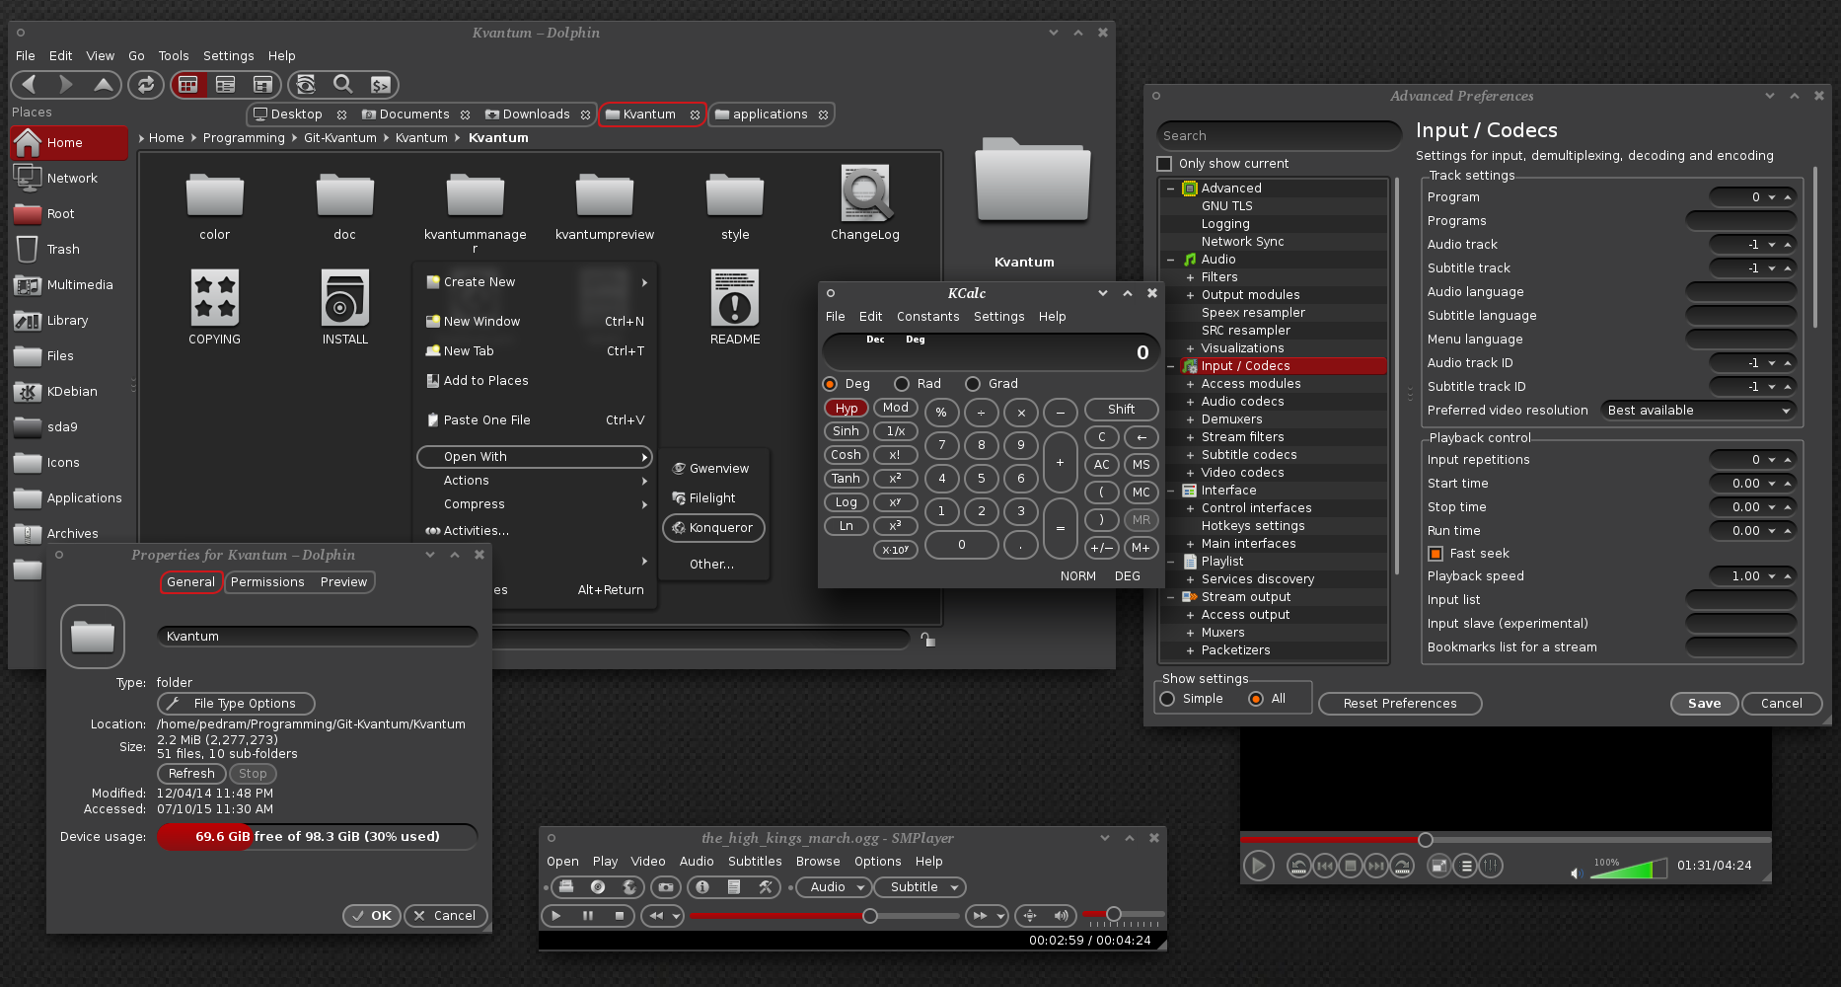Switch Dolphin to Details view mode
This screenshot has width=1841, height=987.
tap(226, 85)
